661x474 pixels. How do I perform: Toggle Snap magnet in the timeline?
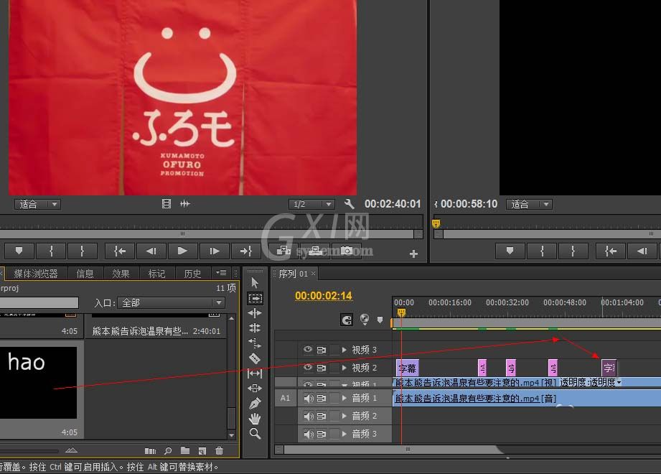[347, 320]
